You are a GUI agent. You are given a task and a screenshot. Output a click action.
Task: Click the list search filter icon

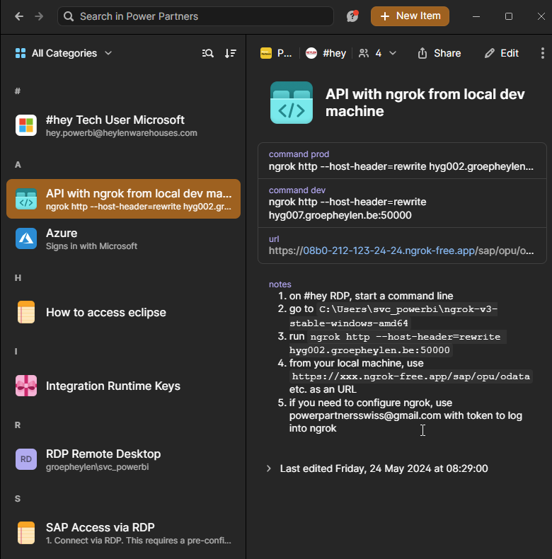[208, 54]
